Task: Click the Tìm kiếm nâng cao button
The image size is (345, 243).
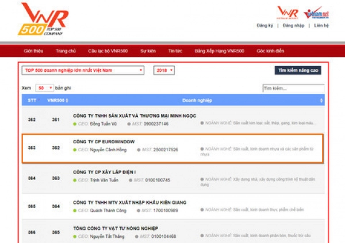Action: pyautogui.click(x=298, y=70)
